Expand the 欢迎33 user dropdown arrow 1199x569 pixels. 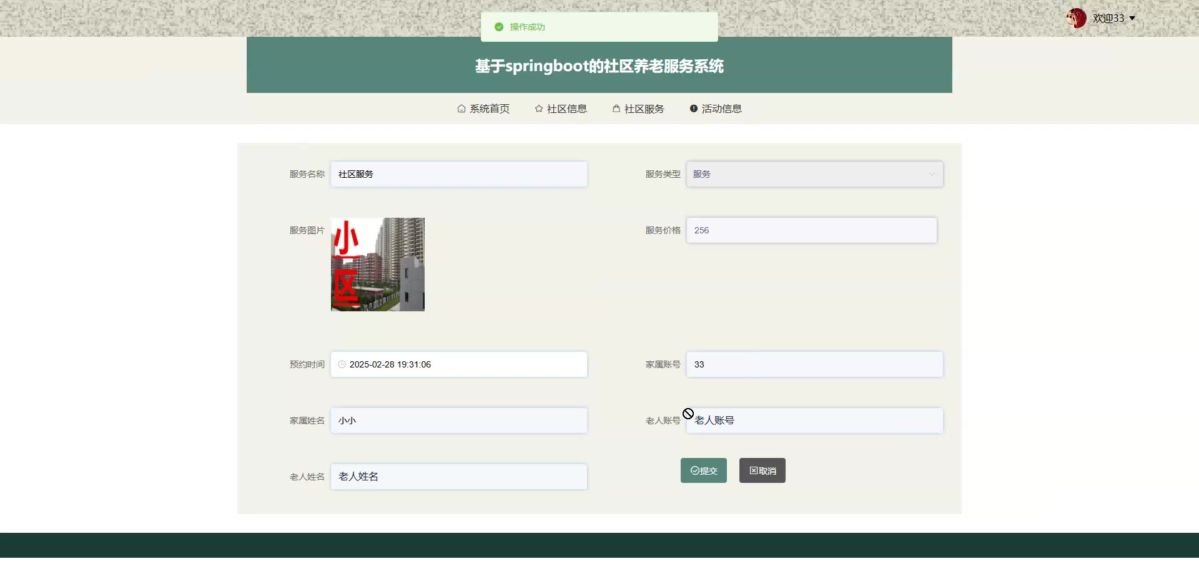pyautogui.click(x=1132, y=19)
